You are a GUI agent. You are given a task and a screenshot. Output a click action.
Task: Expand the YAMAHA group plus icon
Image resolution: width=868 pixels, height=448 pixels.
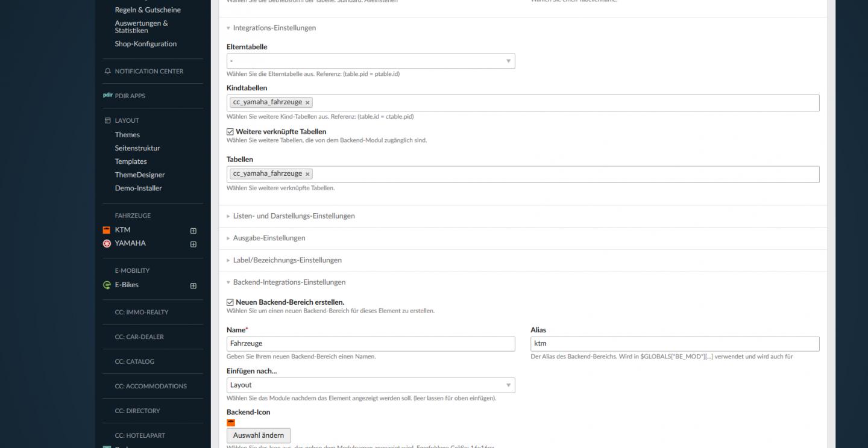point(193,244)
